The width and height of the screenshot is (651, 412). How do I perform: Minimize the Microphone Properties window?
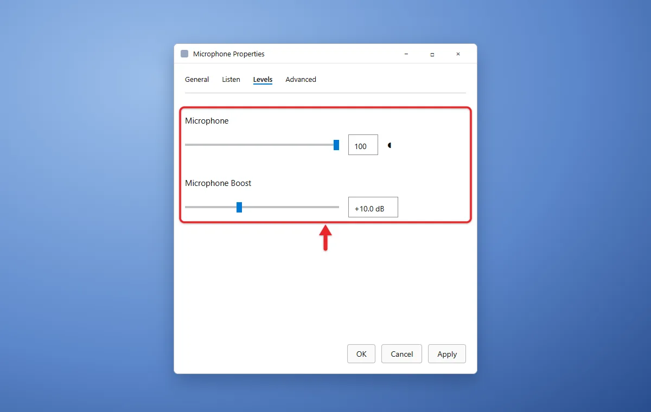406,54
